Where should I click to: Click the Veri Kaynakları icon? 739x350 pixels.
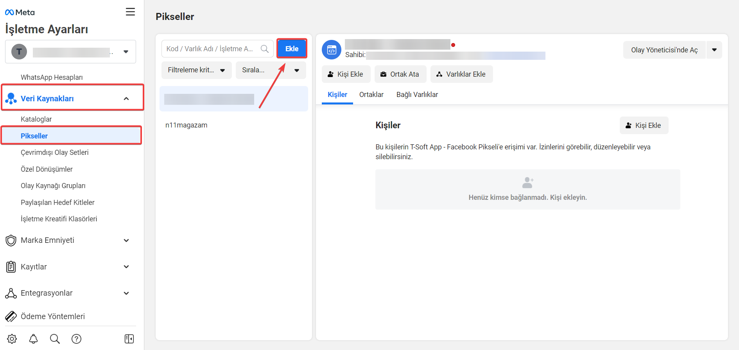point(11,99)
